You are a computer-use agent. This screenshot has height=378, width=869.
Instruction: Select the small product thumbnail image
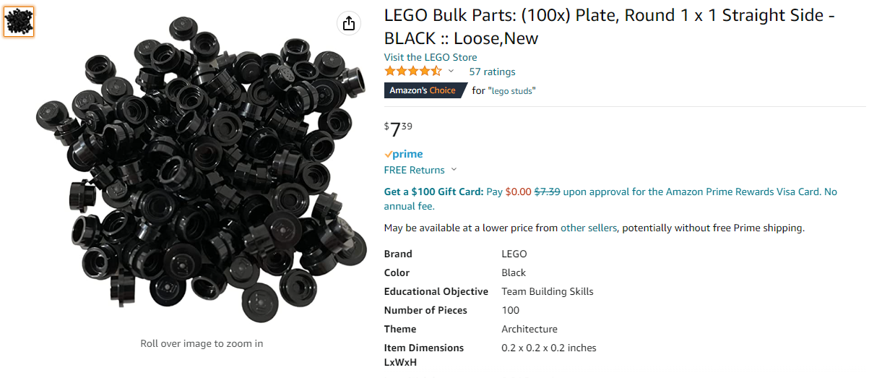coord(19,22)
